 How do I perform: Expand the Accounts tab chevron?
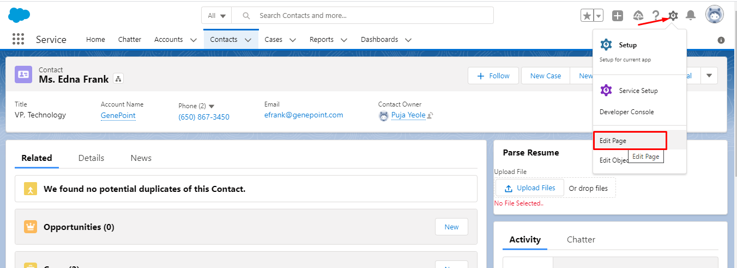tap(193, 40)
